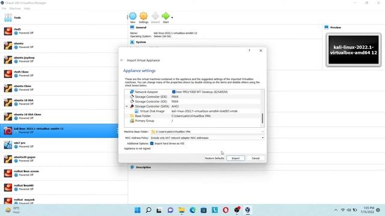Collapse the Storage Controller (SATA) row
Viewport: 385px width, 216px height.
pyautogui.click(x=127, y=106)
